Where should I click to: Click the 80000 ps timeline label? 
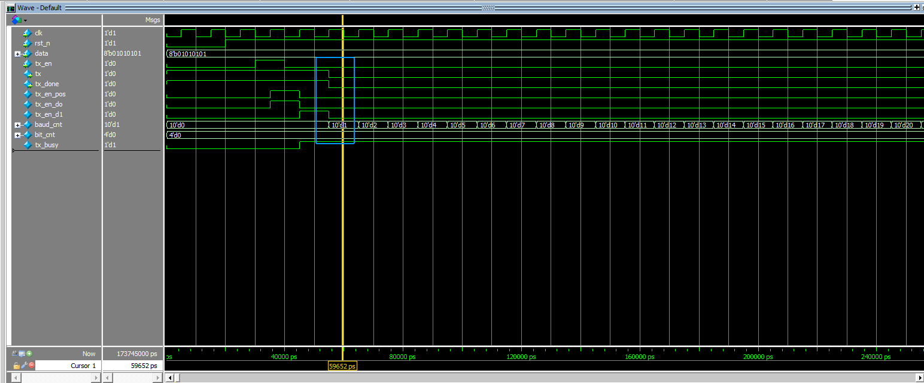[402, 357]
